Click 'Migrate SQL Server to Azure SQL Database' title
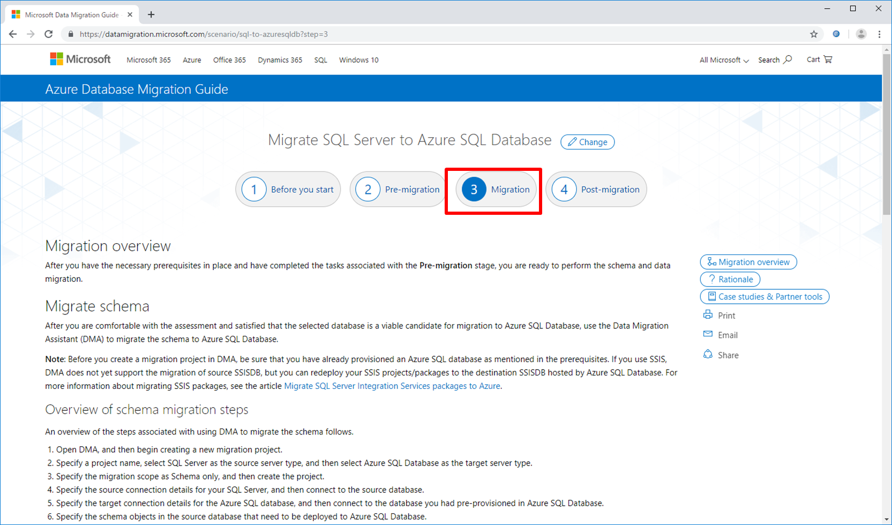The width and height of the screenshot is (892, 525). click(410, 140)
